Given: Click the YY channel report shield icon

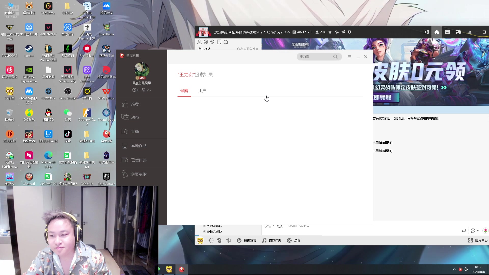Looking at the screenshot, I should [x=349, y=32].
